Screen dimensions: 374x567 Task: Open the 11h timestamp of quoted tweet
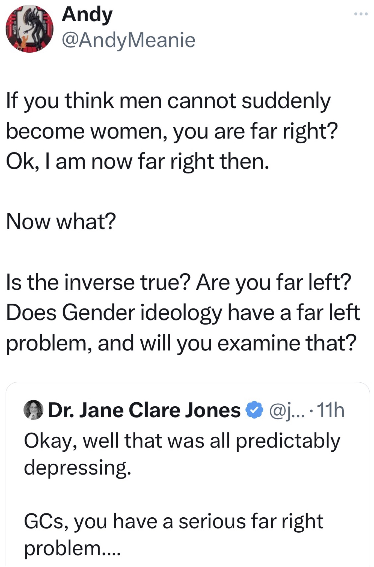331,410
